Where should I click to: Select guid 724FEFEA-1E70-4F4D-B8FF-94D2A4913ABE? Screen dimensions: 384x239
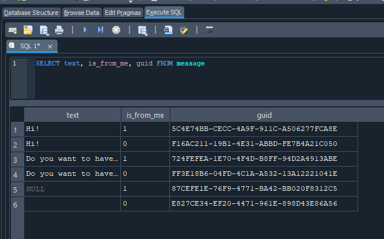264,159
